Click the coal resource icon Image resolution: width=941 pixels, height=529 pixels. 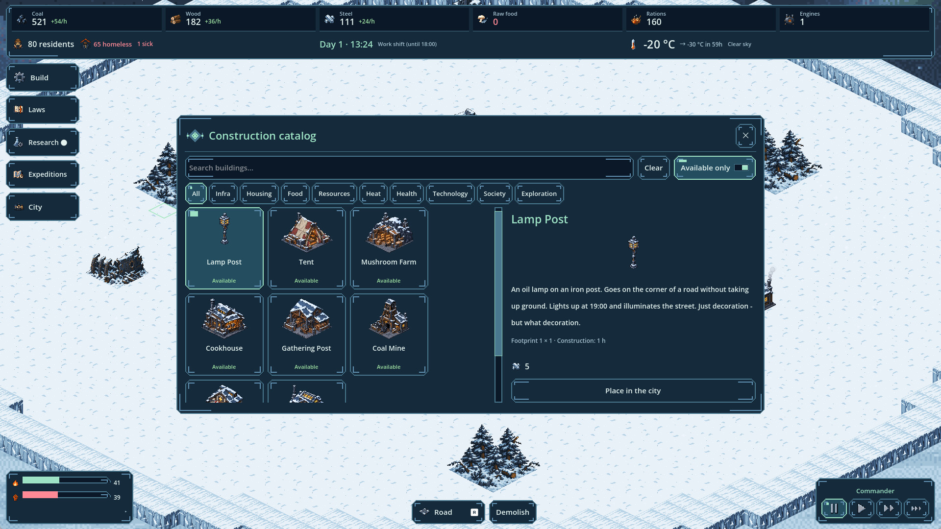22,19
